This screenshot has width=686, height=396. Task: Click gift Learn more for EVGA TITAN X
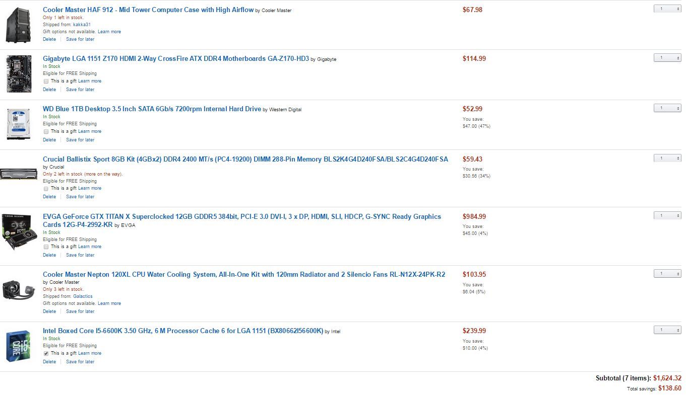point(90,247)
